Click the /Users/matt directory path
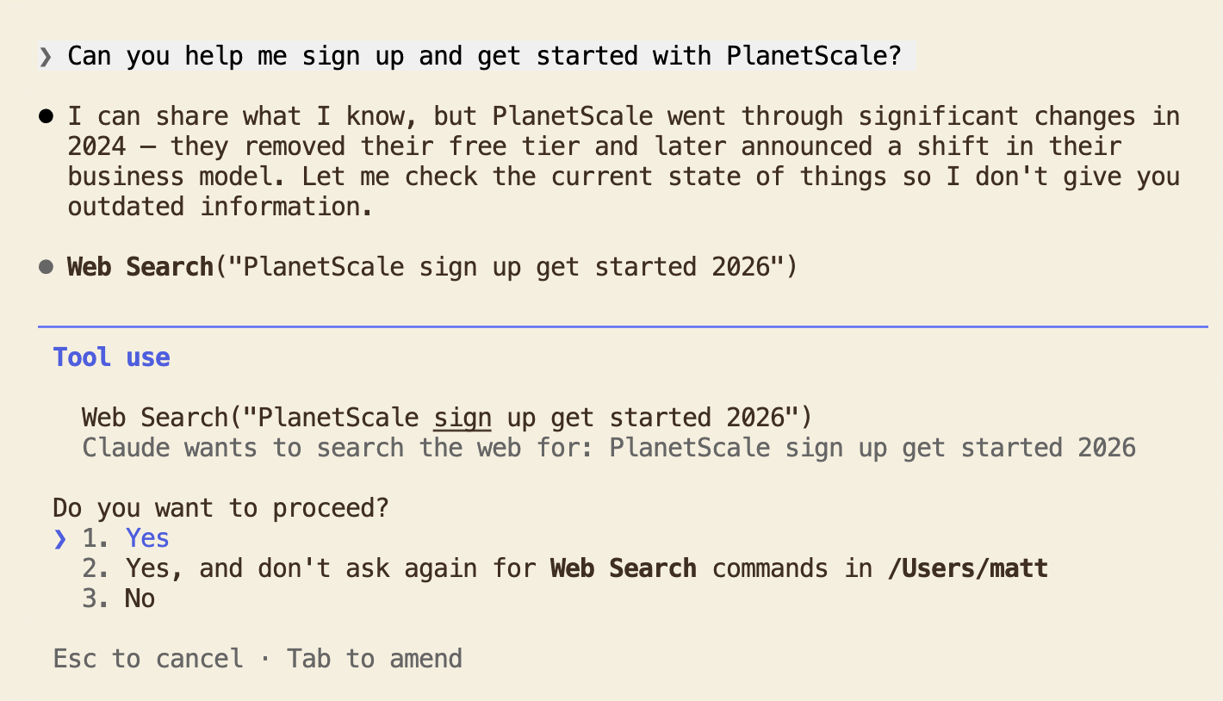Image resolution: width=1223 pixels, height=701 pixels. pos(967,568)
